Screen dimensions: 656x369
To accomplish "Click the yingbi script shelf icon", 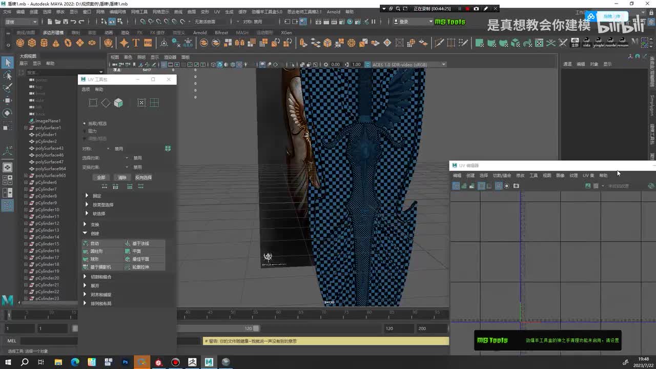I will (x=599, y=43).
